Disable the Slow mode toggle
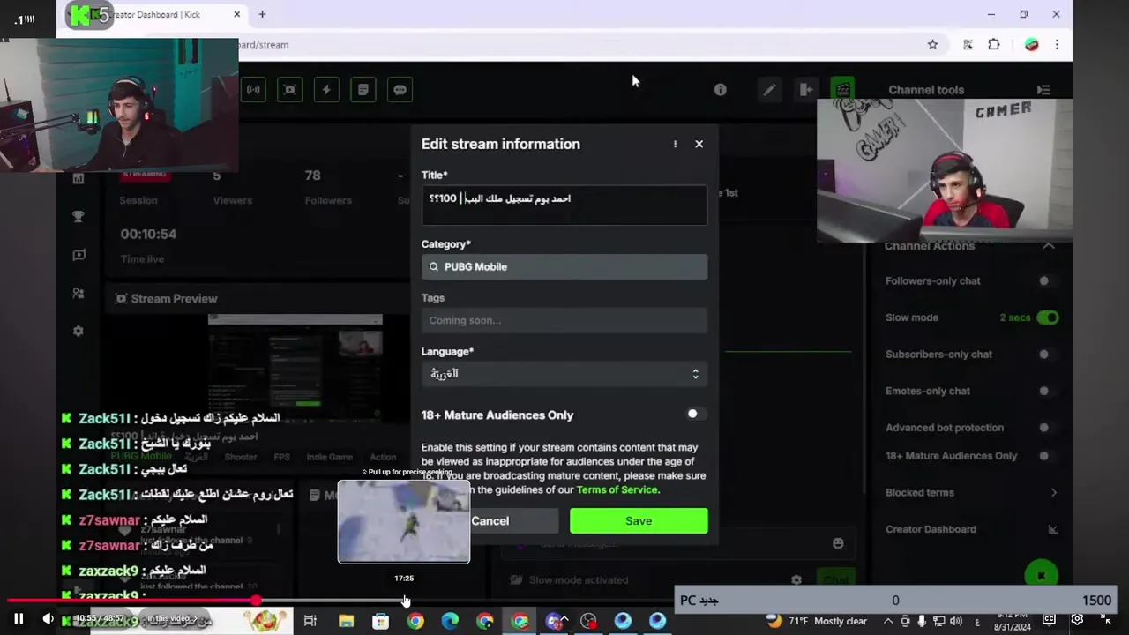The width and height of the screenshot is (1129, 635). coord(1048,317)
